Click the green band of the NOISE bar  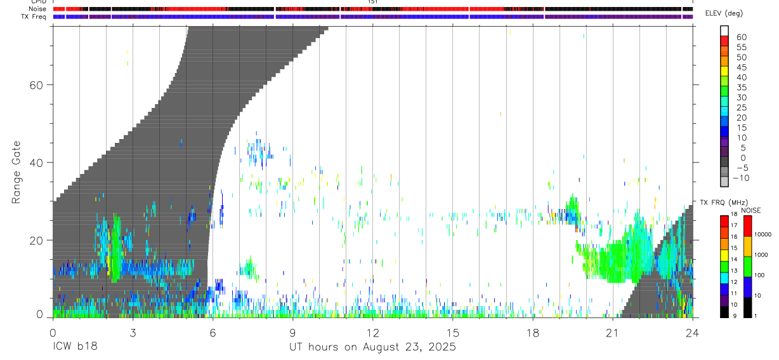(748, 267)
